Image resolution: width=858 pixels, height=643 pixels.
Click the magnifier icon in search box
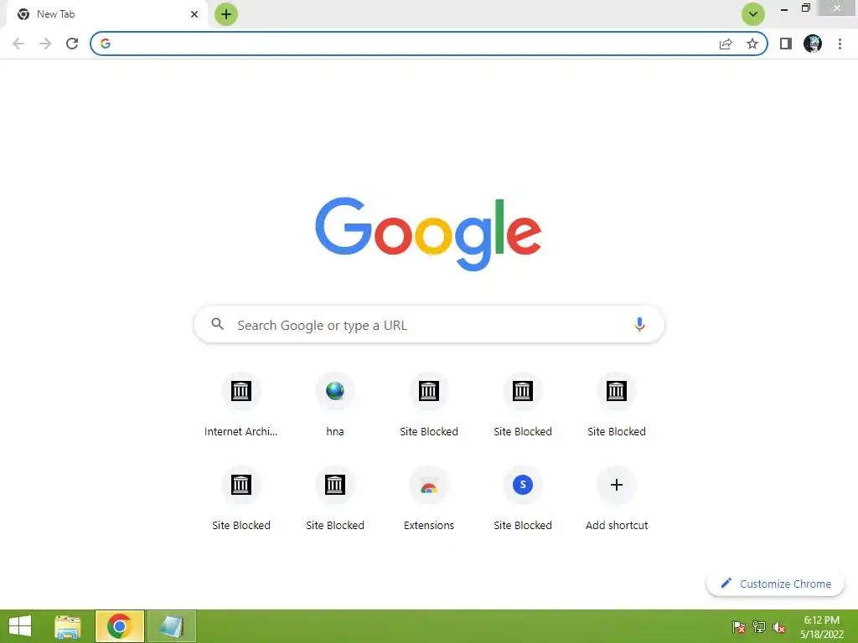pos(217,324)
